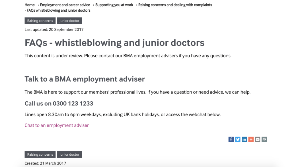Click Talk to a BMA employment adviser heading

click(x=85, y=79)
